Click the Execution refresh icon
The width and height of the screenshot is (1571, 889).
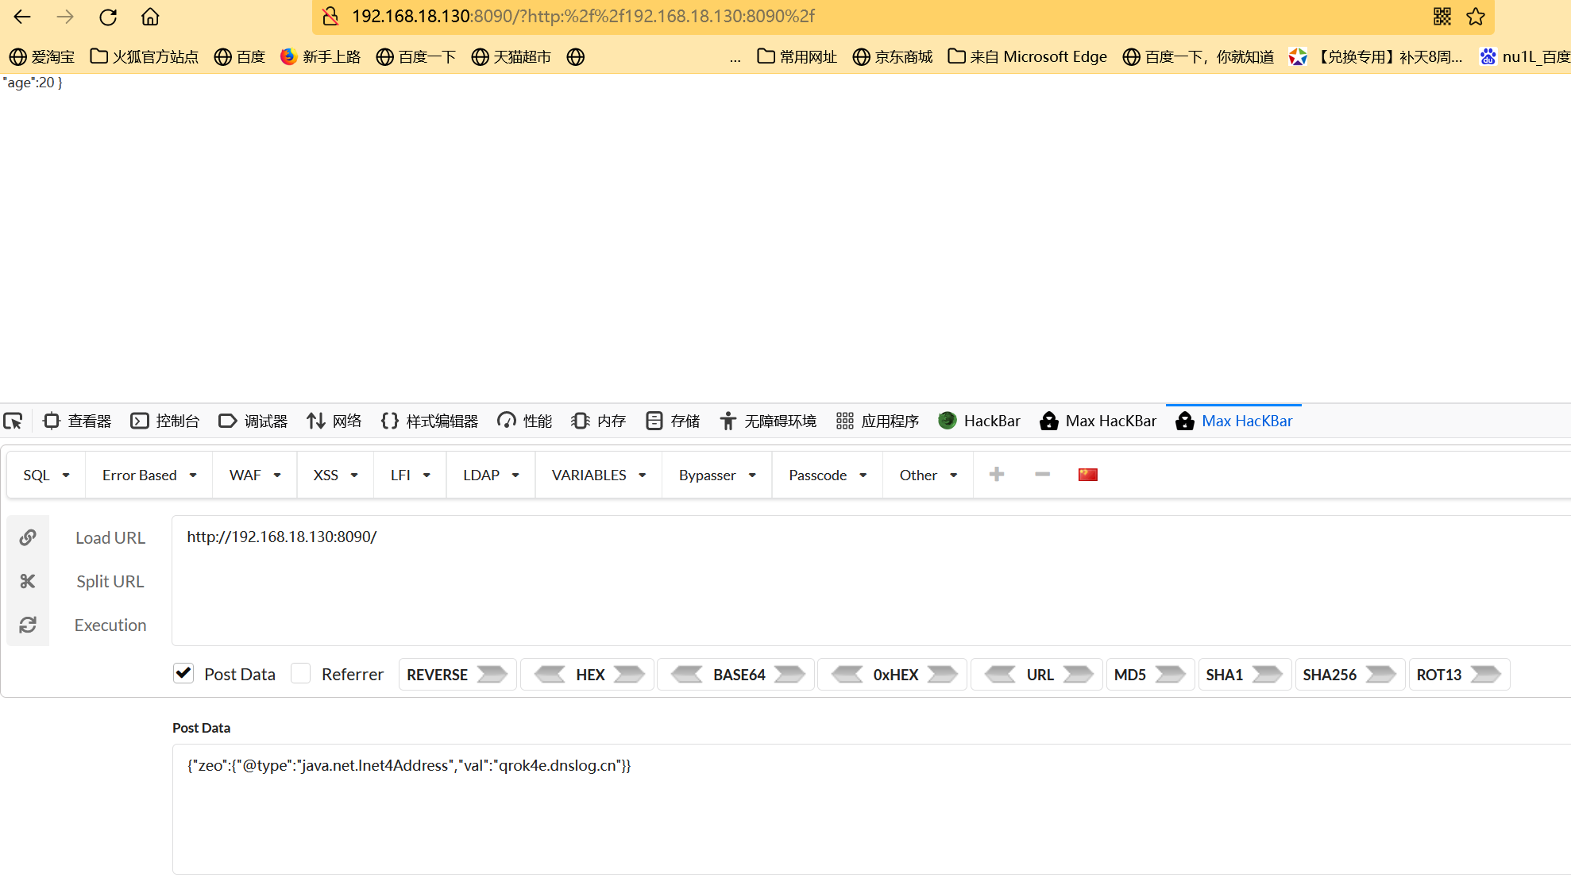(28, 625)
